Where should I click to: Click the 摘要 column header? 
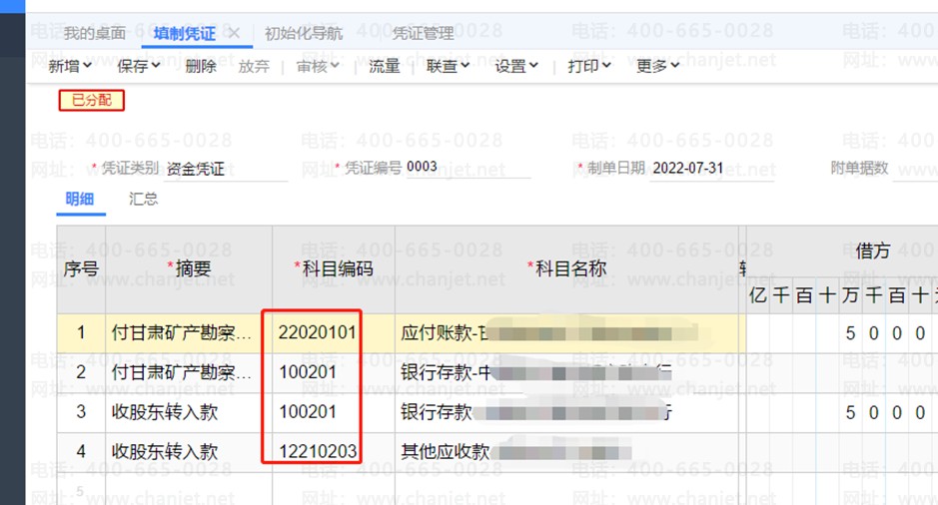click(189, 269)
